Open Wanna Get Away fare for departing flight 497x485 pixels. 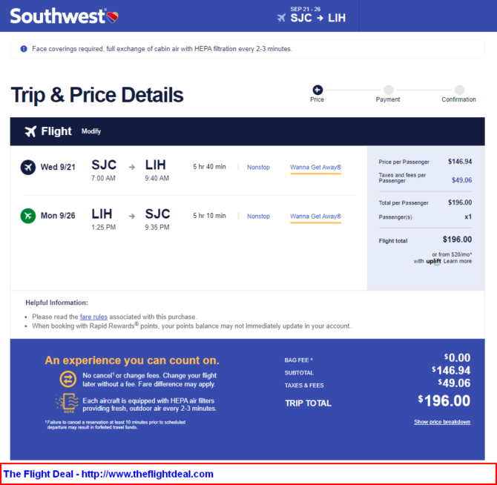(316, 168)
